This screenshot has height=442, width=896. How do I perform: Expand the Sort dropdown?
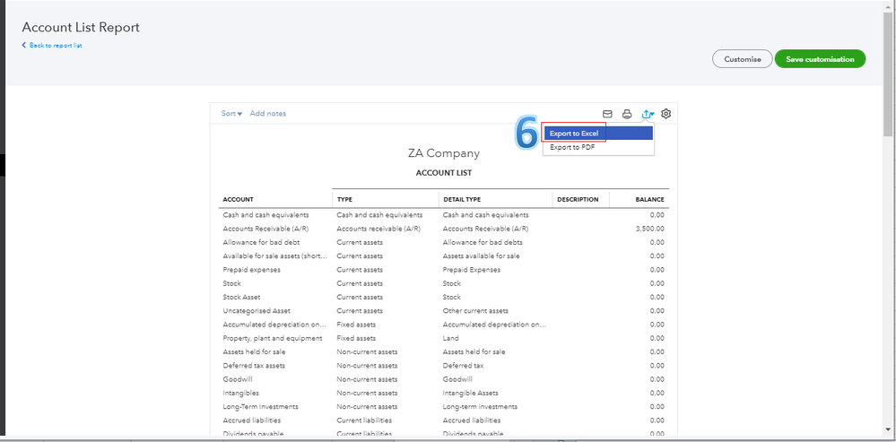231,114
